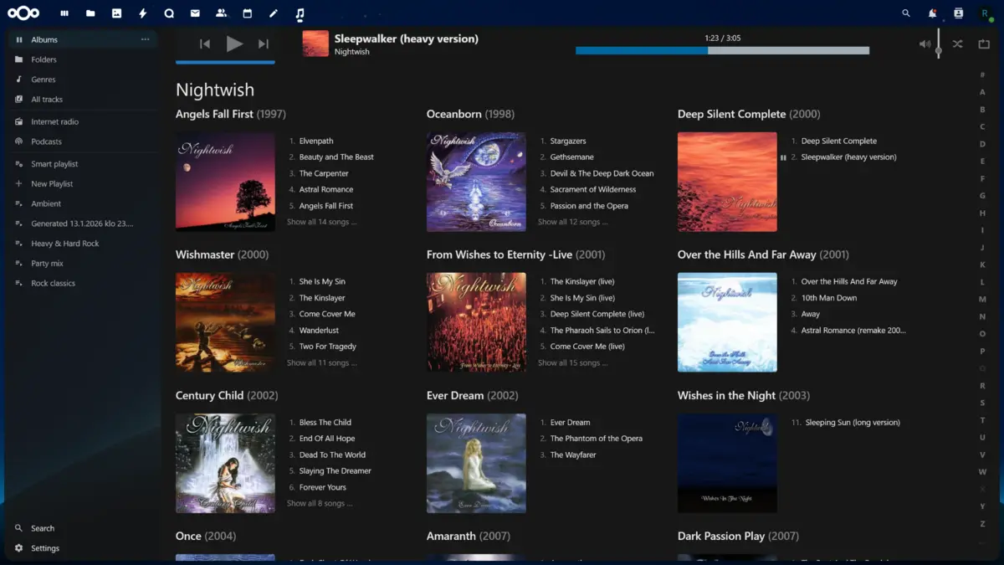1004x565 pixels.
Task: Play the track Stargazers
Action: point(568,141)
